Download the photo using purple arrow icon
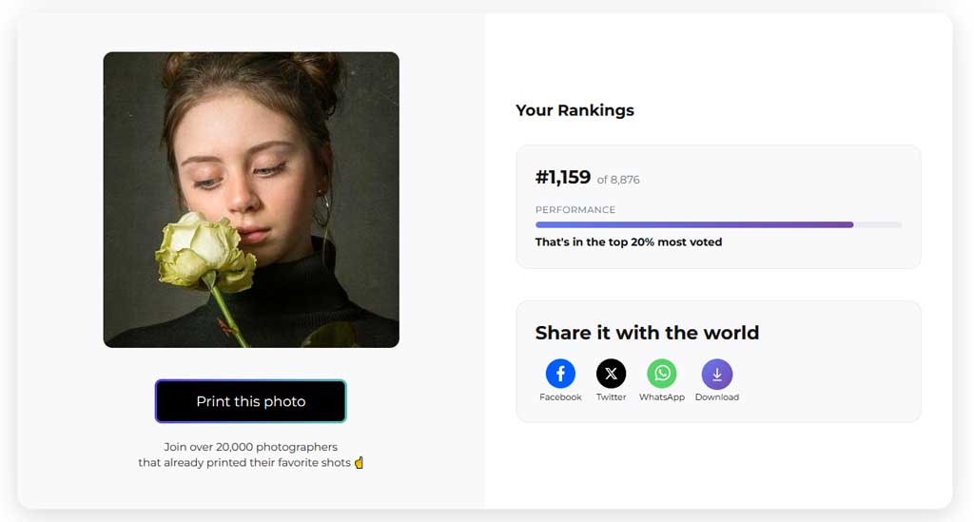This screenshot has width=974, height=522. 716,374
